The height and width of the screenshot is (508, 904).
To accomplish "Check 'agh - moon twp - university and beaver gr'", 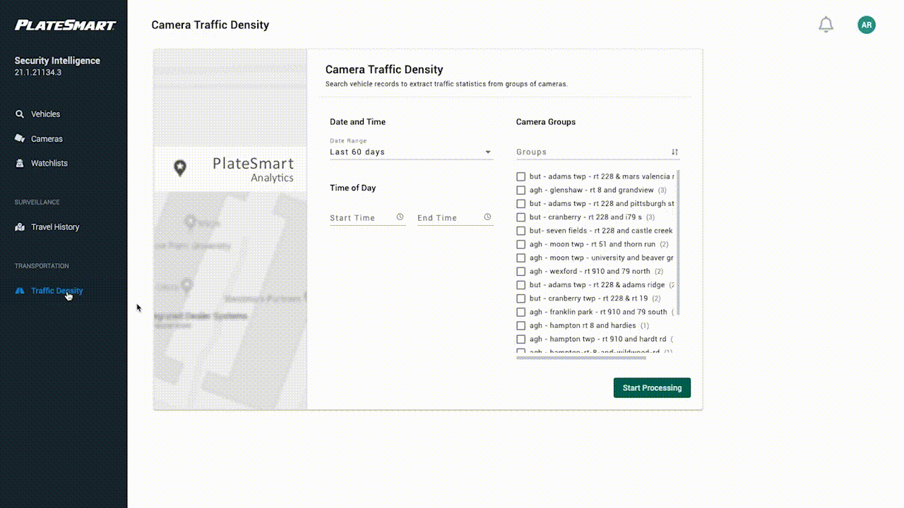I will click(x=521, y=258).
